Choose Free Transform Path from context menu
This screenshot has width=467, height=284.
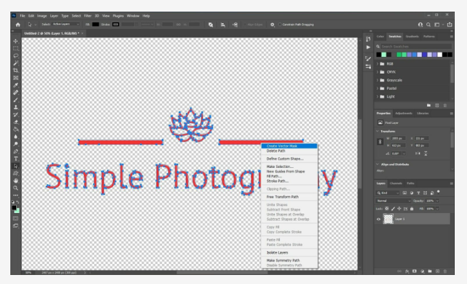point(283,197)
